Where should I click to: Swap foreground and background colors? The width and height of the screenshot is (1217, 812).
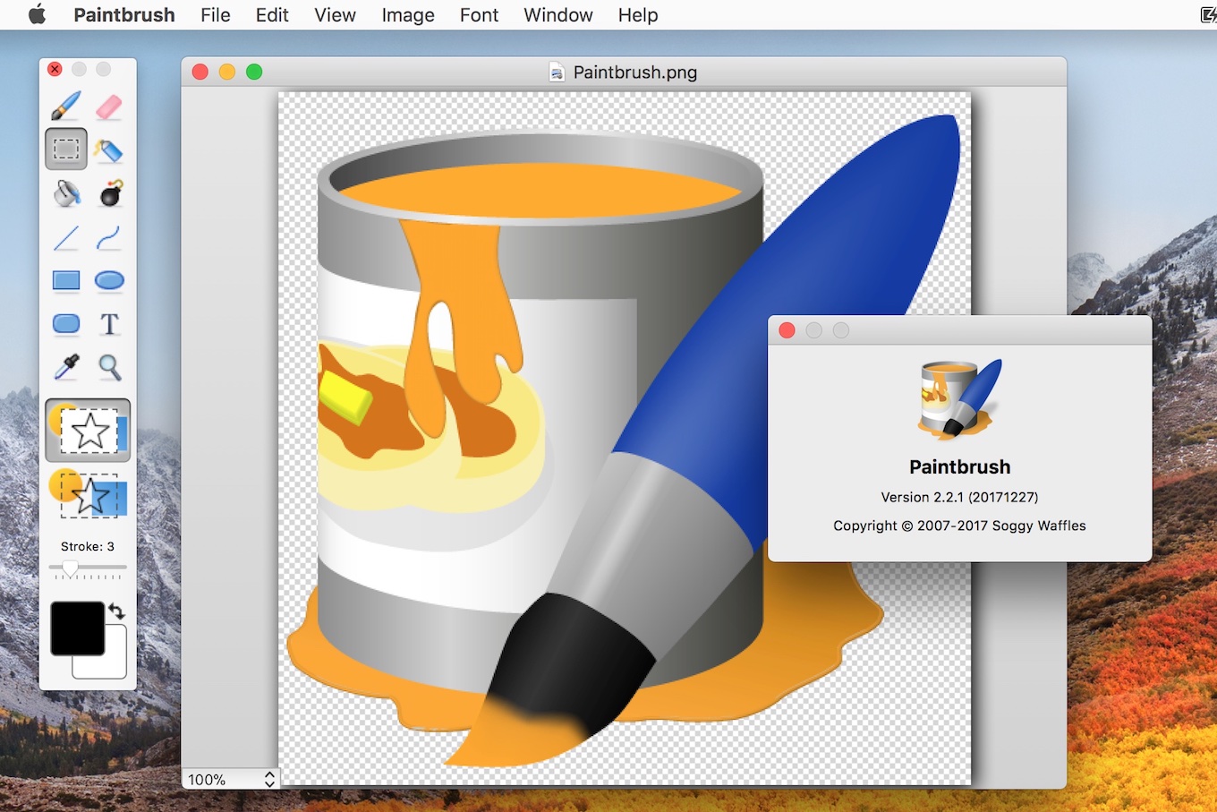click(117, 611)
